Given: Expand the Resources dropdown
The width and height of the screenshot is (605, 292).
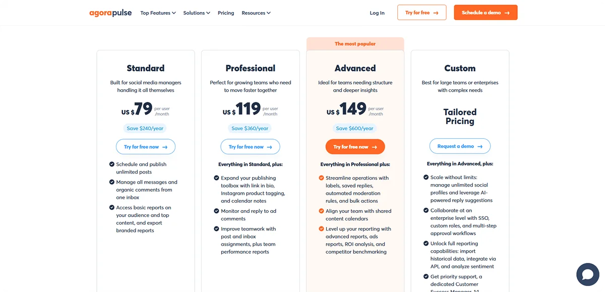Looking at the screenshot, I should pyautogui.click(x=256, y=13).
